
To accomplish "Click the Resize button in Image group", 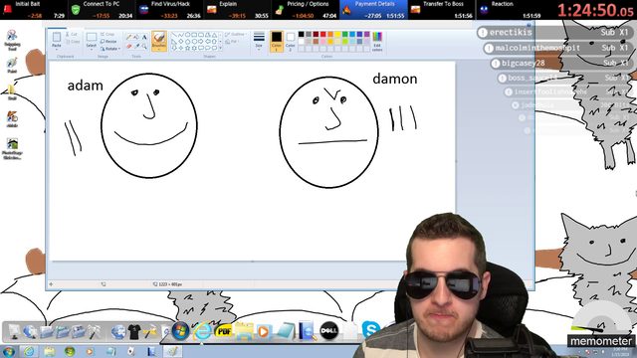I will point(108,42).
